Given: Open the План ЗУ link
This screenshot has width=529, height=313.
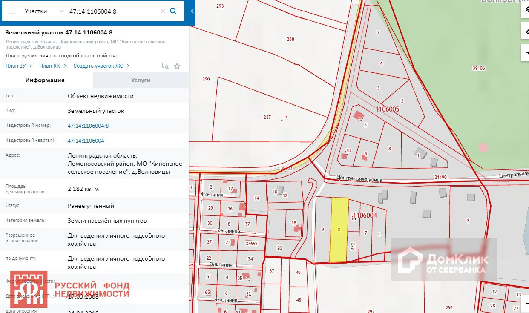Looking at the screenshot, I should point(18,66).
